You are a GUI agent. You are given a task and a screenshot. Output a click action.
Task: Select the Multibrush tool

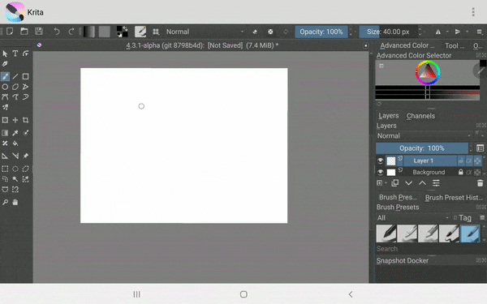(x=5, y=107)
